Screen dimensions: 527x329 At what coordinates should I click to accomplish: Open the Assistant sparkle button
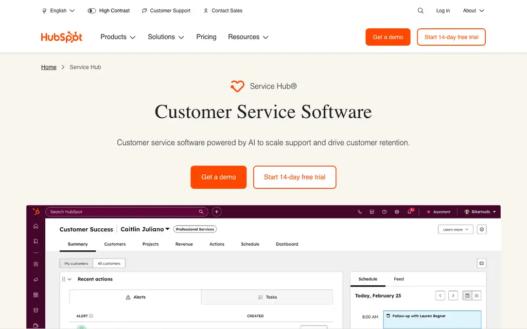[x=438, y=212]
